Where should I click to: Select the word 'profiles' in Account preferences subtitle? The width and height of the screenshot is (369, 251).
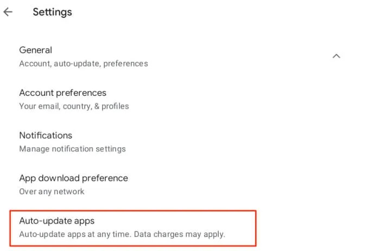click(x=115, y=106)
